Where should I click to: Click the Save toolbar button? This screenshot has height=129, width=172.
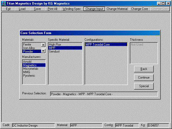[37, 9]
